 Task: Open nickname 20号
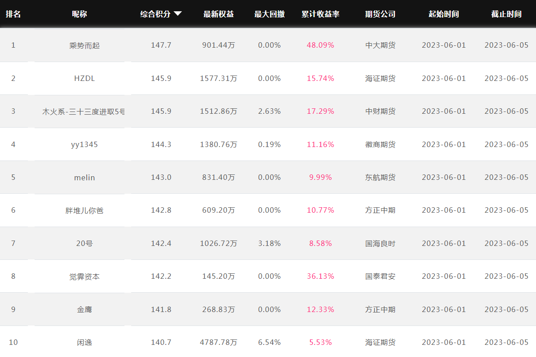click(x=84, y=244)
